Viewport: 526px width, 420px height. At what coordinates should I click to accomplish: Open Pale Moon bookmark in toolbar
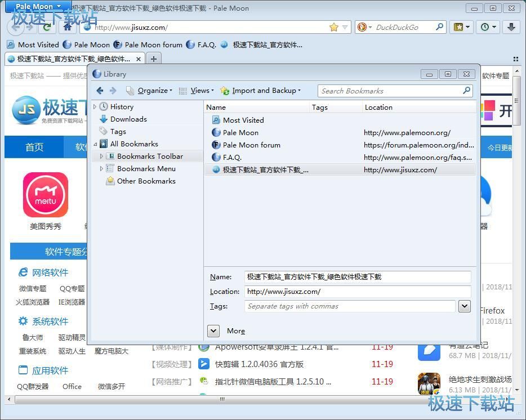87,44
